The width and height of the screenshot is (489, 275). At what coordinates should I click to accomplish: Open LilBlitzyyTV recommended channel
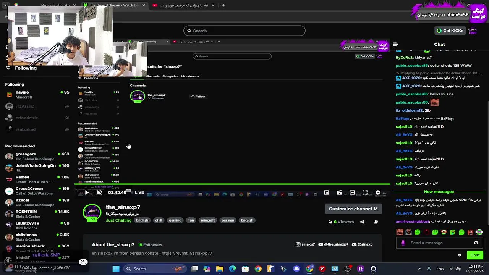point(37,225)
